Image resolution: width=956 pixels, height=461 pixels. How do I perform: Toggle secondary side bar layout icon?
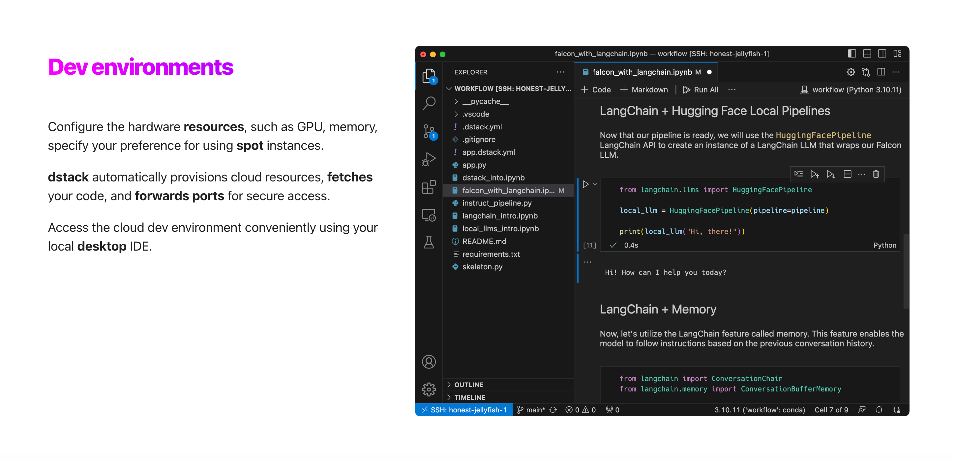click(882, 54)
